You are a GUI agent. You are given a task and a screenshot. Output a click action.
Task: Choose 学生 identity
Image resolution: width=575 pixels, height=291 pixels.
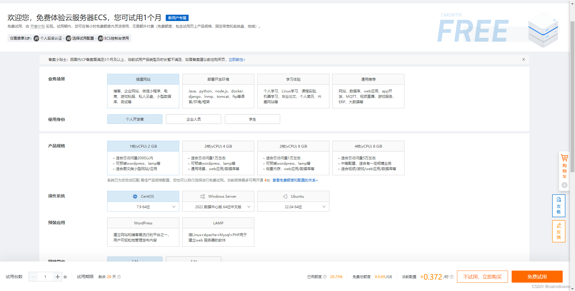(x=253, y=119)
